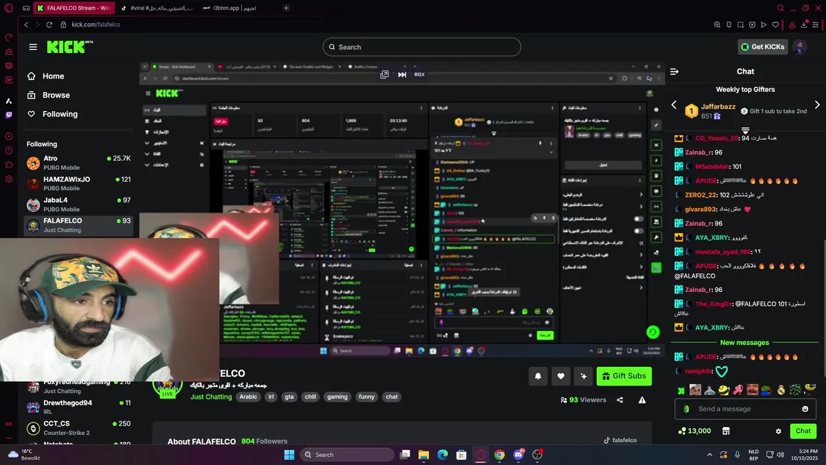Insert the Pepe frog emote
826x465 pixels.
[766, 390]
